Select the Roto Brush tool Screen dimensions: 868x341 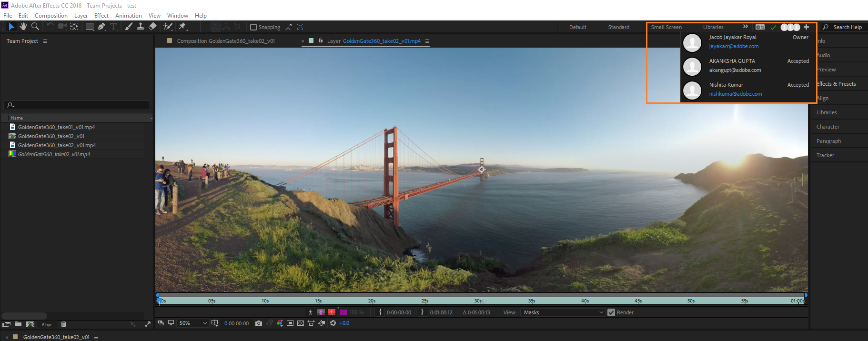click(168, 27)
